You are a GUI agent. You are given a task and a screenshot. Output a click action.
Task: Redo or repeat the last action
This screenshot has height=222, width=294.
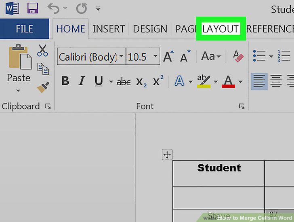(82, 8)
